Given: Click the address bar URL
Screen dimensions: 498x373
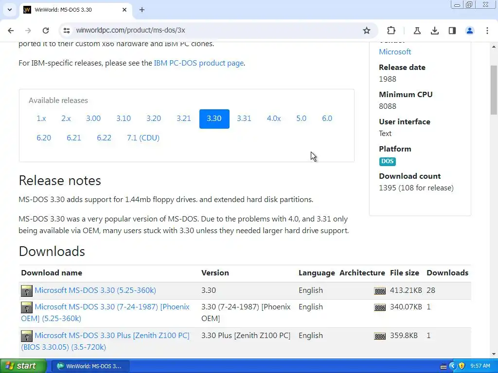Looking at the screenshot, I should click(x=130, y=31).
